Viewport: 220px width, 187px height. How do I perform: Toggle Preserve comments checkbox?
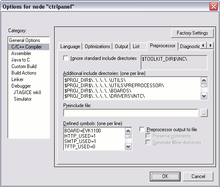[148, 136]
